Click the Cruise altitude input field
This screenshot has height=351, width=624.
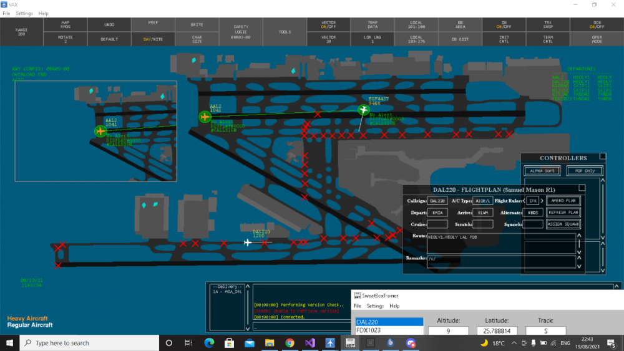coord(437,224)
